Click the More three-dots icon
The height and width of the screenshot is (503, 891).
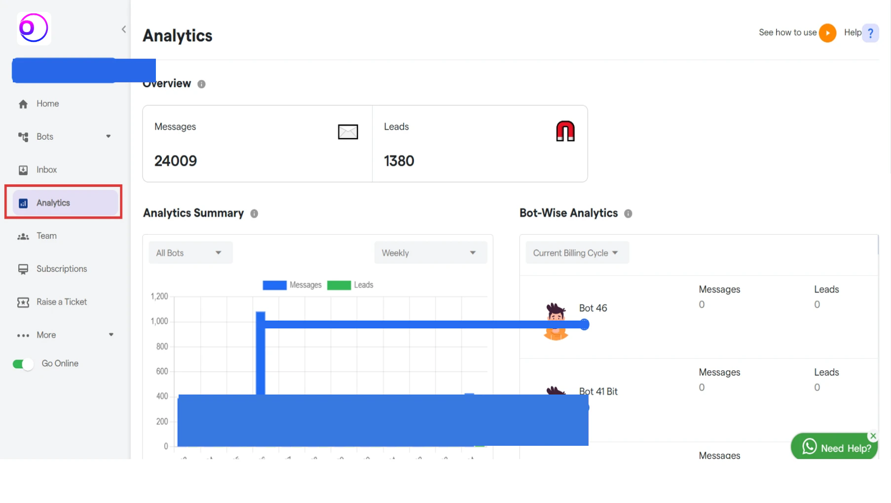pos(23,335)
